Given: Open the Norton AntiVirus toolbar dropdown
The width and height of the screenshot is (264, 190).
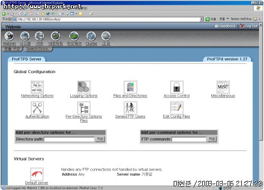Looking at the screenshot, I should (x=259, y=19).
